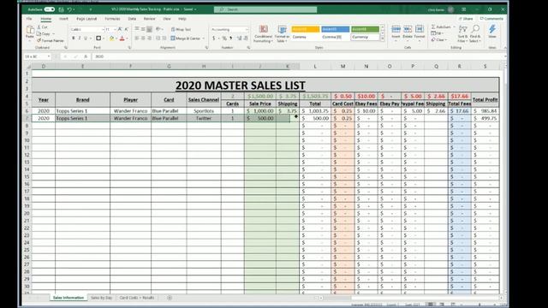Select the Sportlots sales channel cell

point(204,111)
